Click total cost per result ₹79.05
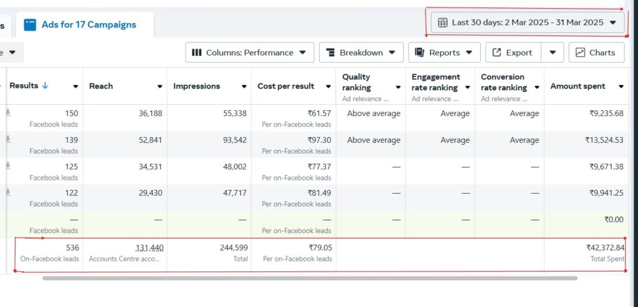The width and height of the screenshot is (638, 307). tap(320, 248)
